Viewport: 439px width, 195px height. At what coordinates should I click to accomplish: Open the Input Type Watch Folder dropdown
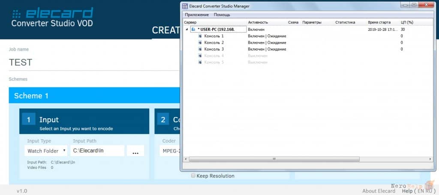point(46,151)
